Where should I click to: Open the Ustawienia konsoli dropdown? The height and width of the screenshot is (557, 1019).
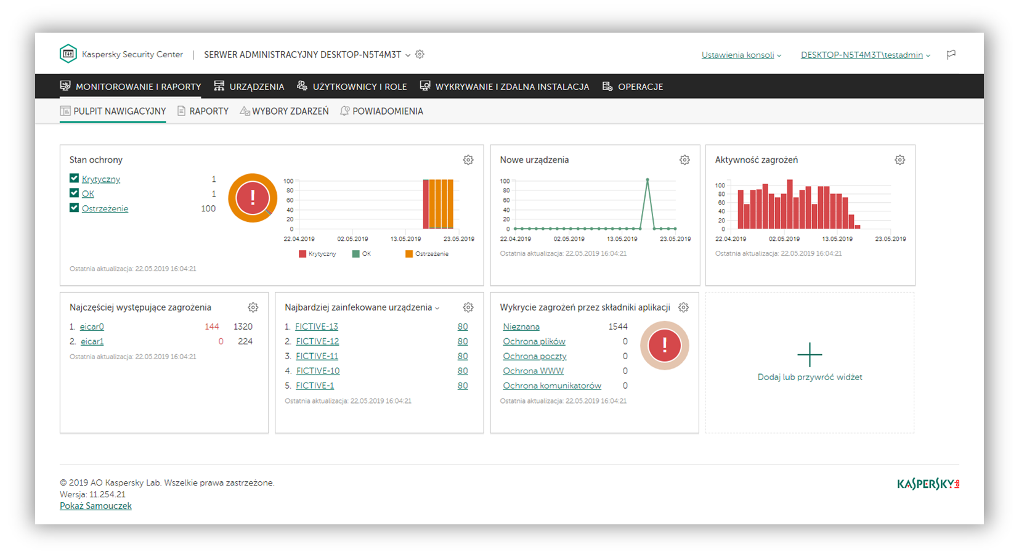point(741,55)
